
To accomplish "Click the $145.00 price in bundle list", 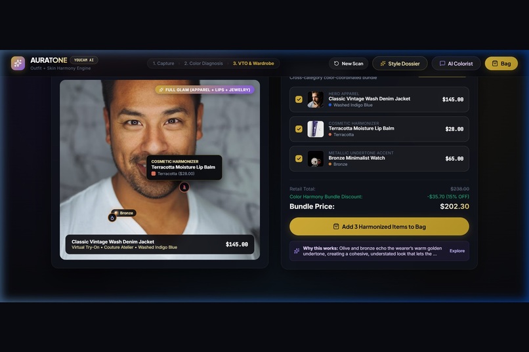I will click(x=453, y=100).
